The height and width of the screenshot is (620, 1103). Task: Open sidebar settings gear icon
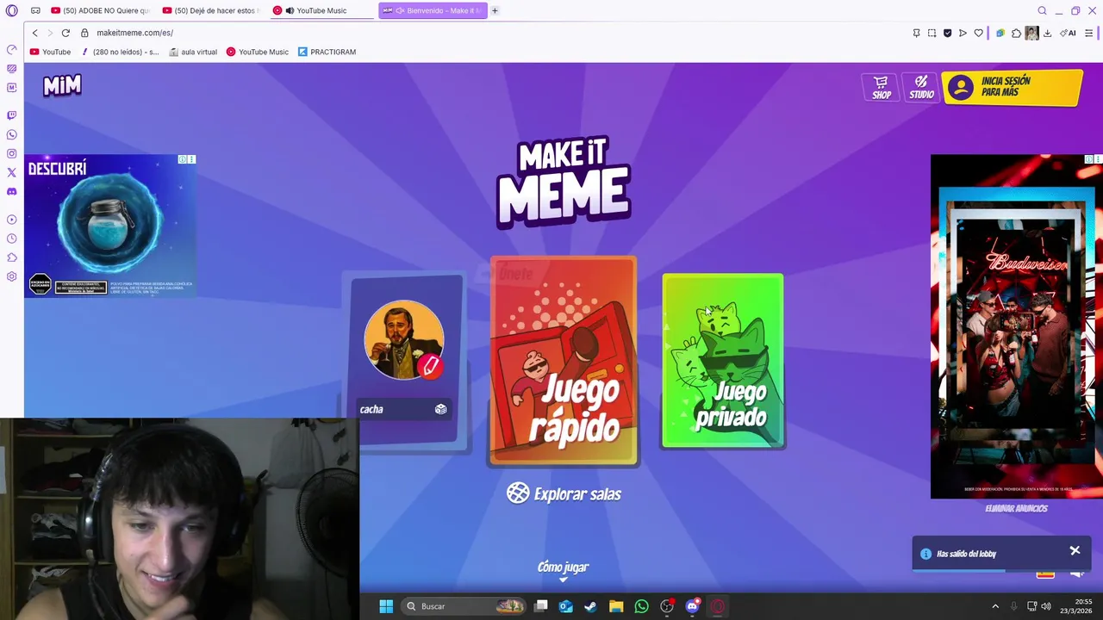(x=11, y=276)
